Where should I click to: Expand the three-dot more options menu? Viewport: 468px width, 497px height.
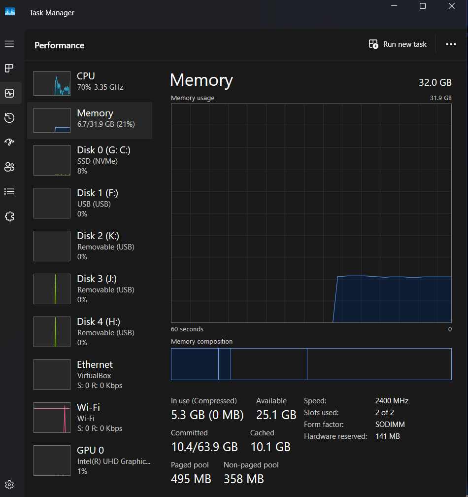click(451, 44)
